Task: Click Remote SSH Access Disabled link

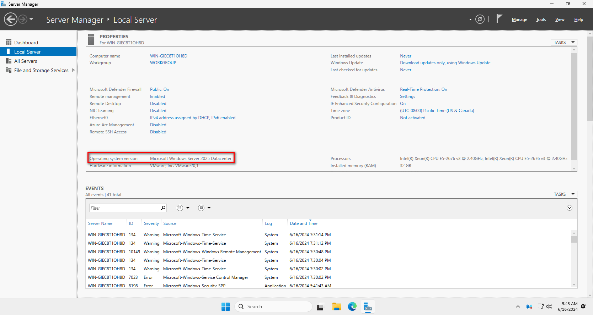Action: 158,132
